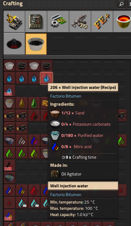
Task: Open the FE+ category tab
Action: coord(102,21)
